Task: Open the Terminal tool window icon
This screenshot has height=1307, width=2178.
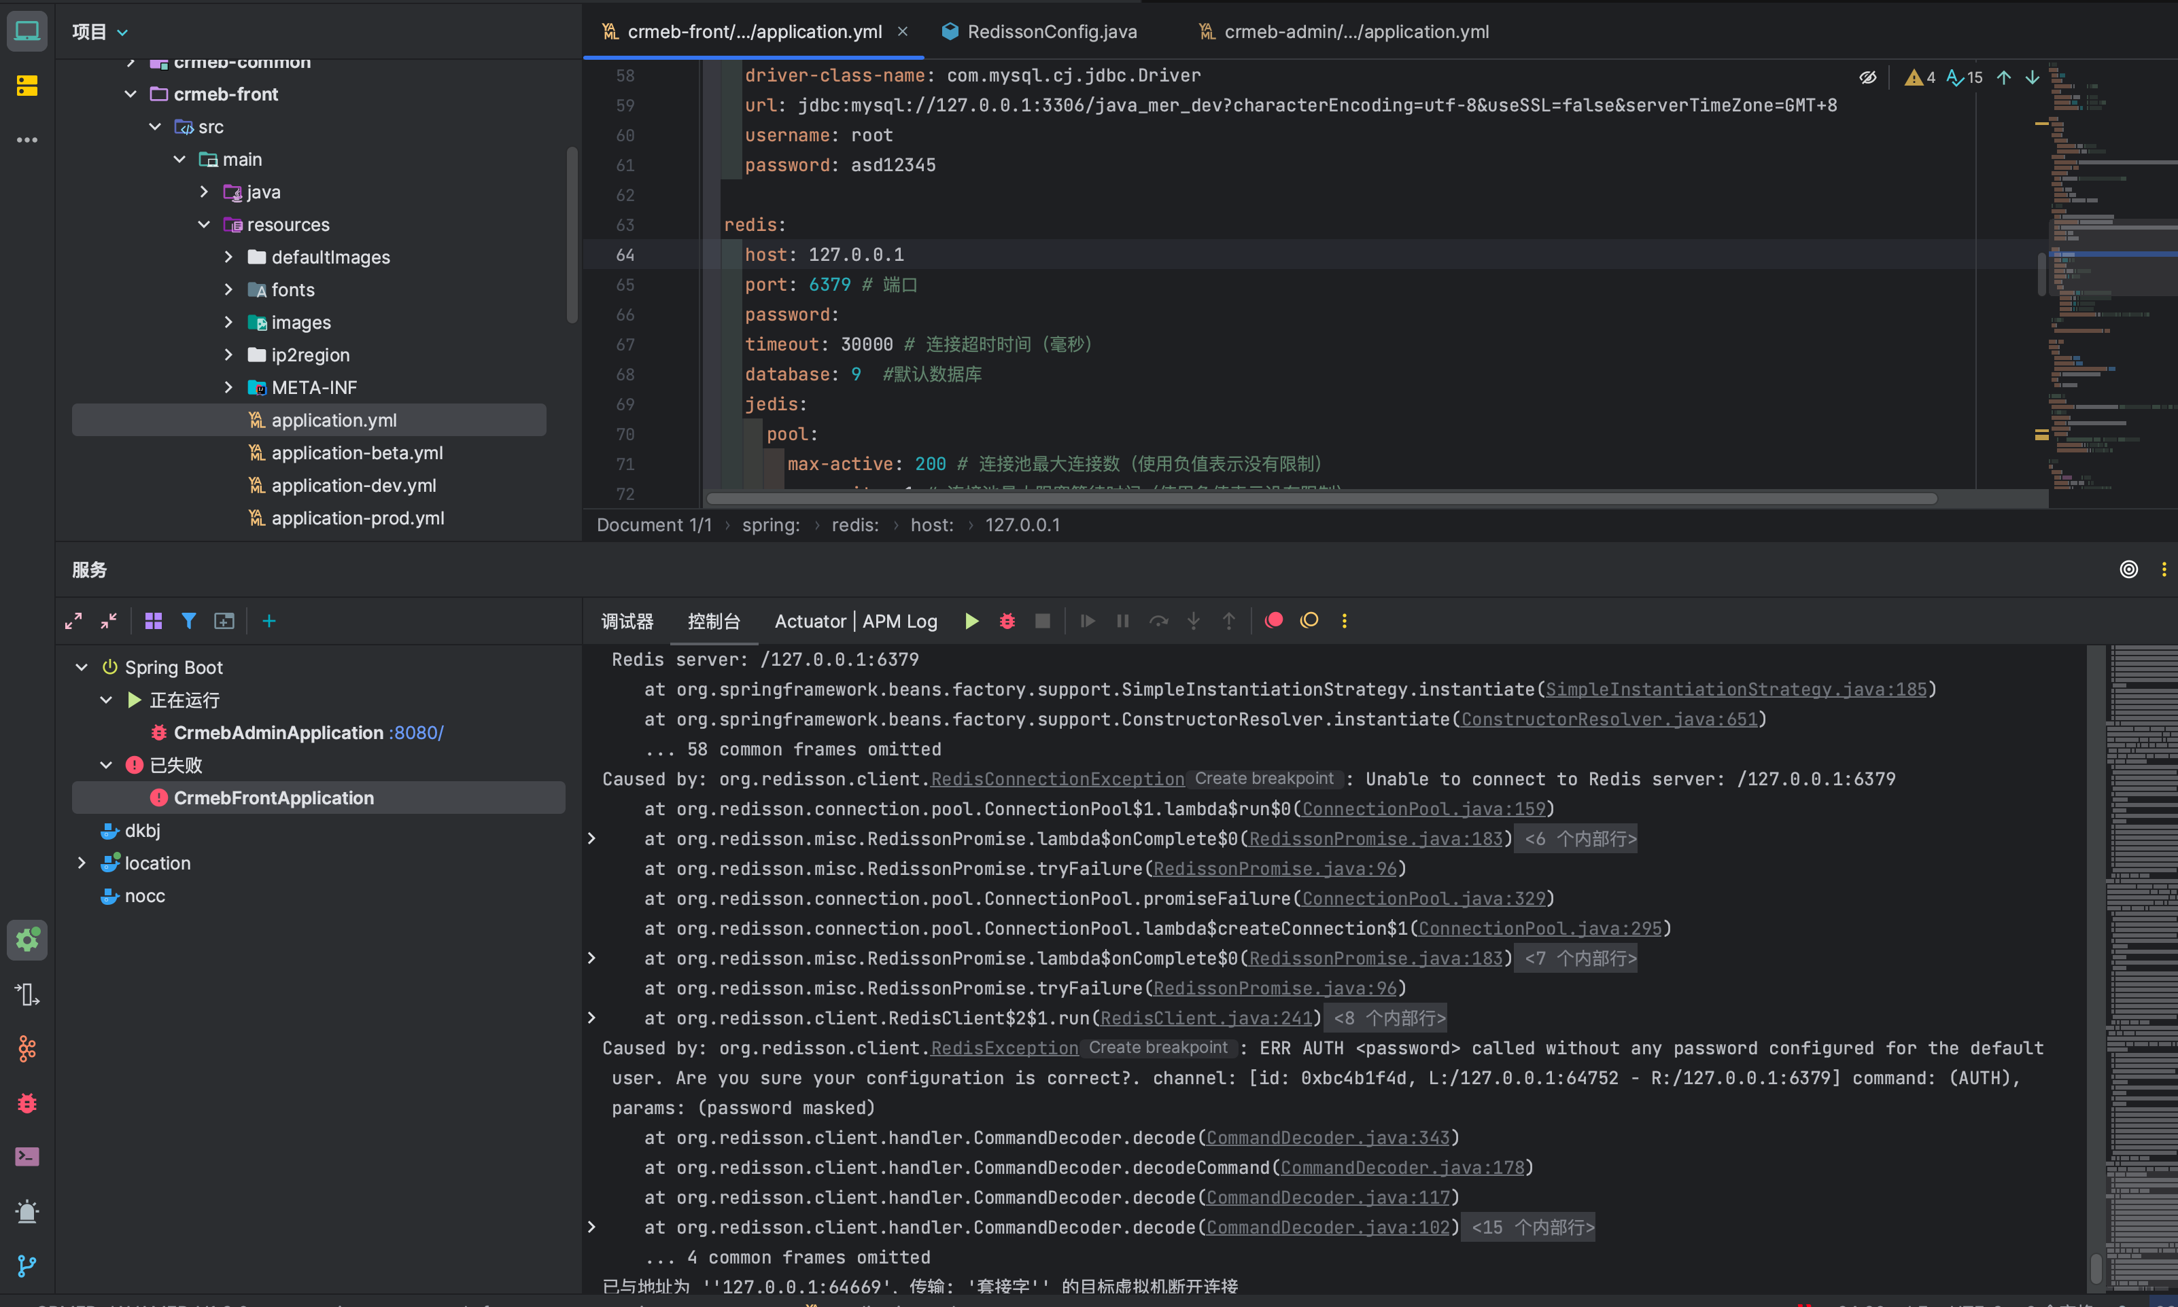Action: pos(27,1156)
